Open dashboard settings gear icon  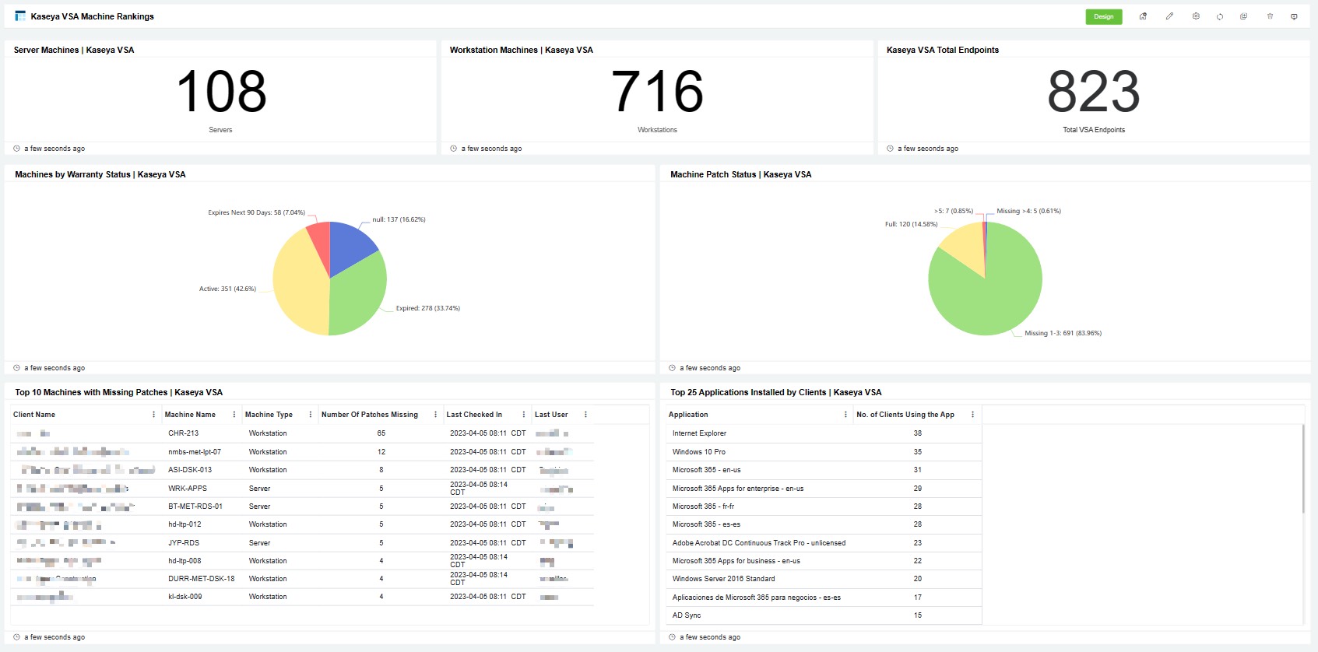1196,16
